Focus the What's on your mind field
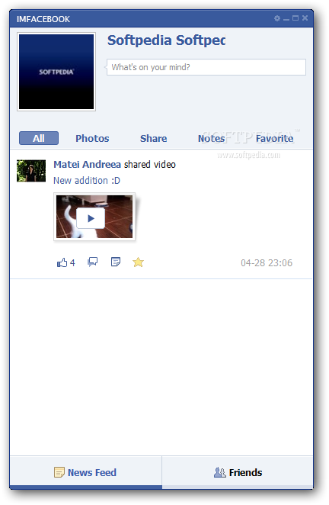The height and width of the screenshot is (505, 329). pos(206,67)
